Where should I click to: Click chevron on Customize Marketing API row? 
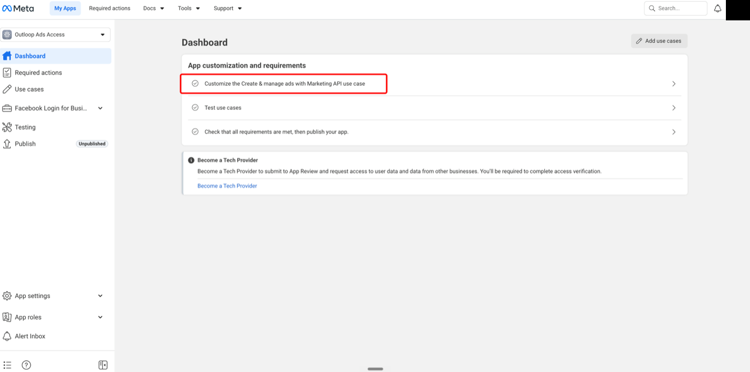tap(674, 84)
